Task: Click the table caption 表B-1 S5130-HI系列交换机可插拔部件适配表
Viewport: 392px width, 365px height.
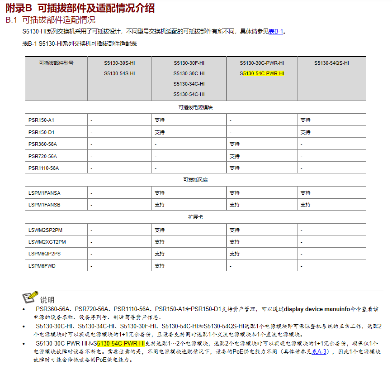Action: pyautogui.click(x=80, y=44)
